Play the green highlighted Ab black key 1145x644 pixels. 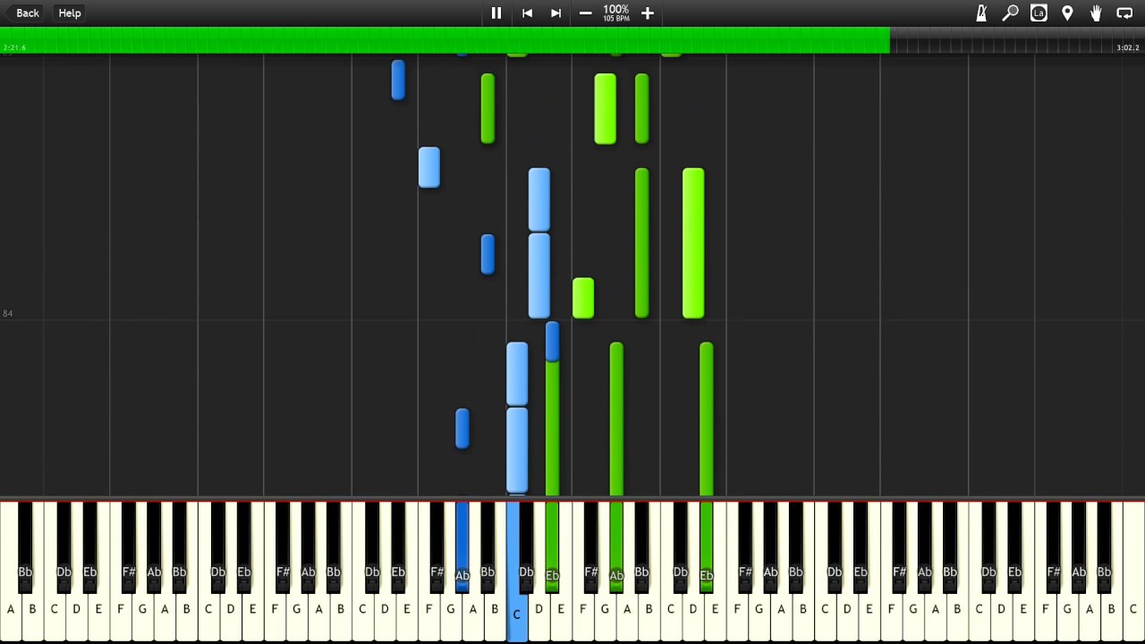click(616, 546)
